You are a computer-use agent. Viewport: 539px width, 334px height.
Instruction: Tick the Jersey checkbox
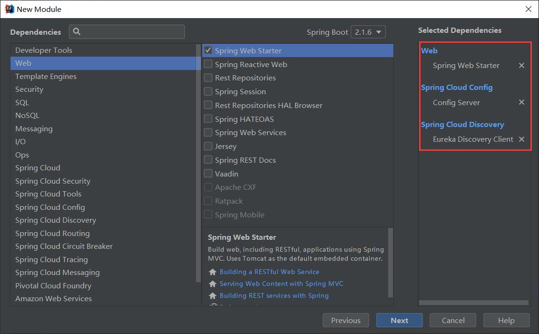[x=208, y=146]
